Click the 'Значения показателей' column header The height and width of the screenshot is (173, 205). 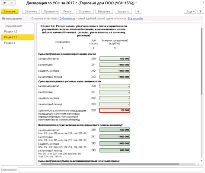(115, 42)
